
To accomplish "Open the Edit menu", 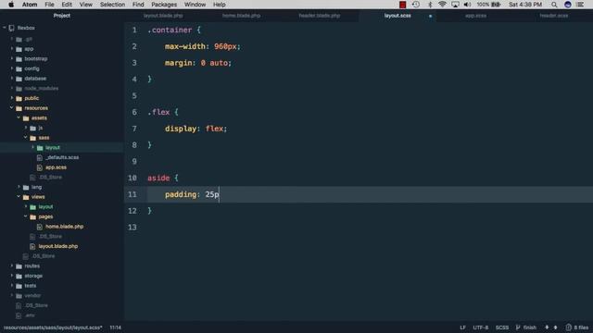I will [x=67, y=5].
